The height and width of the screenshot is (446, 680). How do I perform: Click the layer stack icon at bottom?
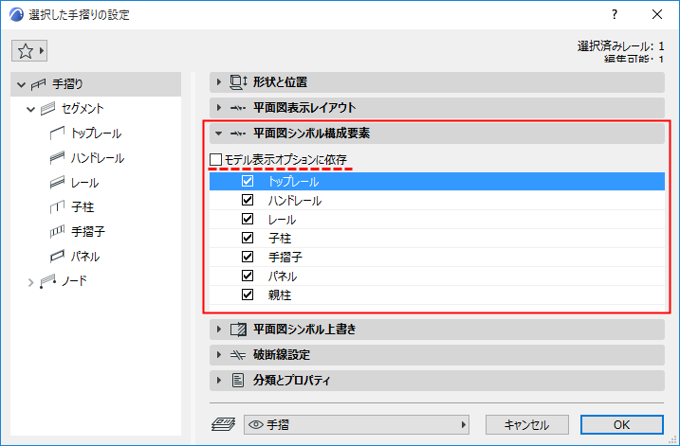click(x=223, y=424)
